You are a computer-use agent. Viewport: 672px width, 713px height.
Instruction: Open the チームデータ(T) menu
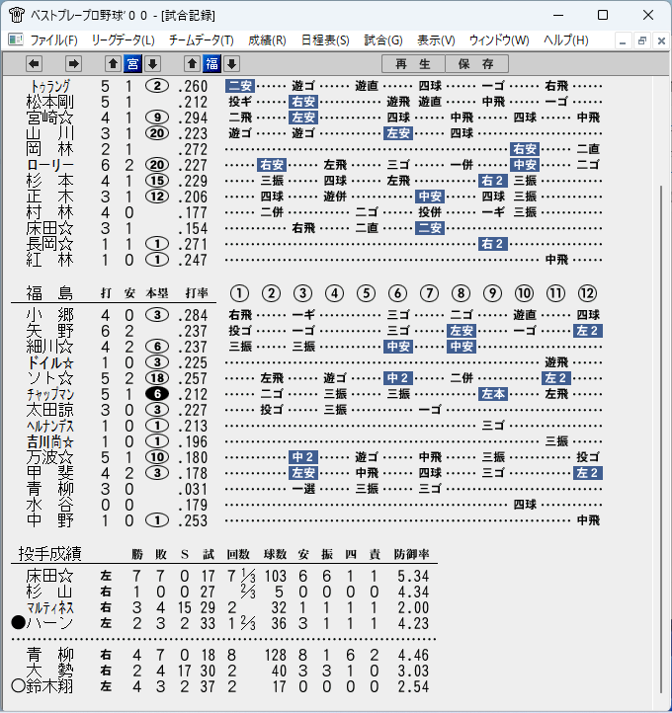[x=201, y=40]
